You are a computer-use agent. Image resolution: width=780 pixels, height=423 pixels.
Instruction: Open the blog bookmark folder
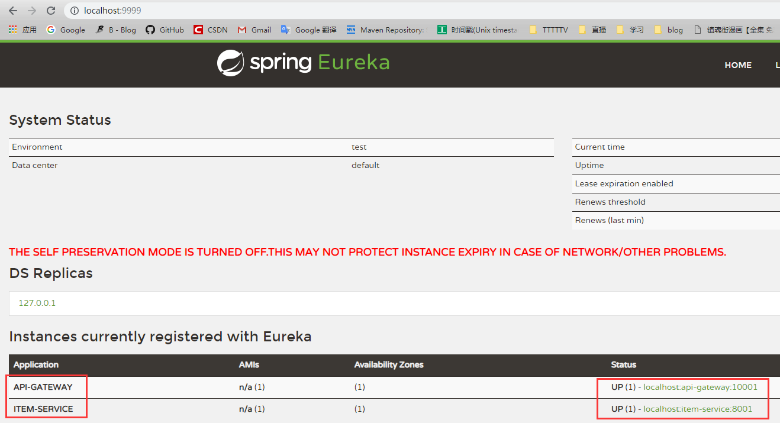(669, 30)
